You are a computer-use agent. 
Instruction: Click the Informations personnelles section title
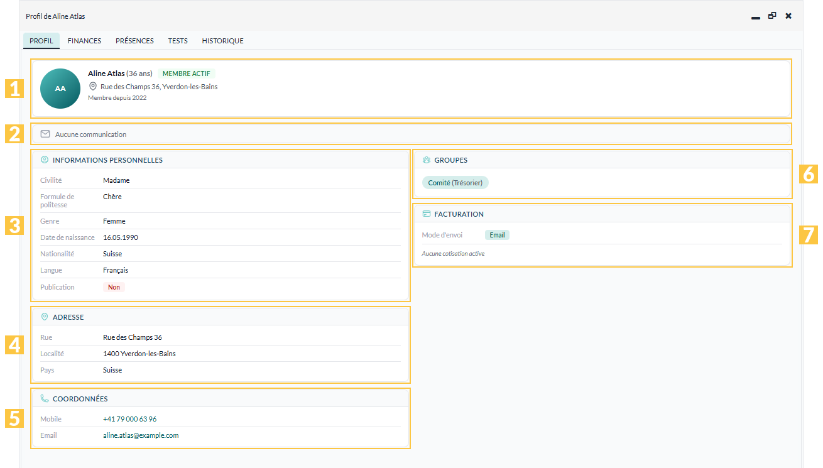click(107, 160)
